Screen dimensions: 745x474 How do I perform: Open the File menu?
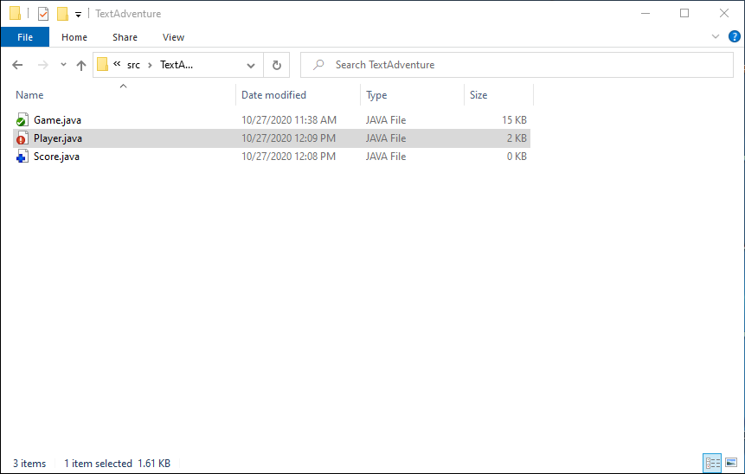[x=25, y=37]
